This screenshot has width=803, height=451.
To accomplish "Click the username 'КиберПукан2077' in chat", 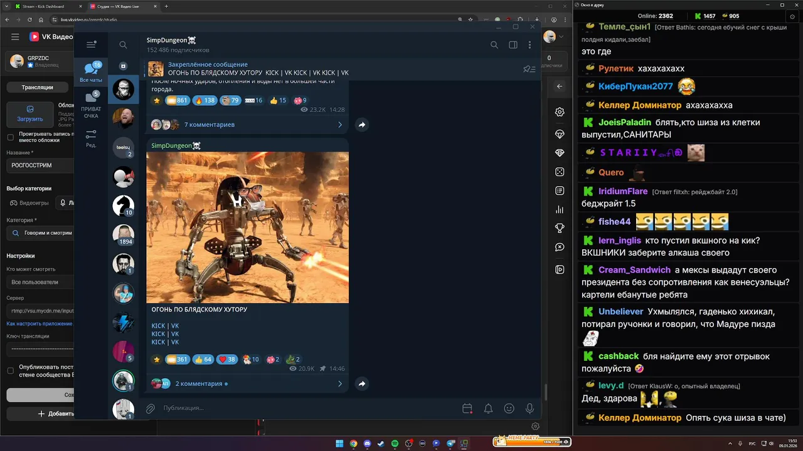I will point(635,86).
